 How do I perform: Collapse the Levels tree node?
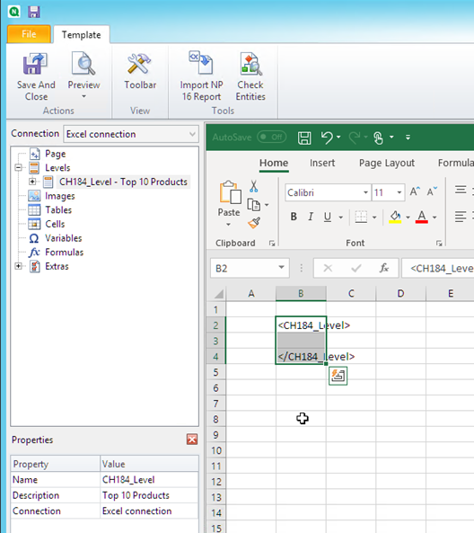[x=18, y=167]
